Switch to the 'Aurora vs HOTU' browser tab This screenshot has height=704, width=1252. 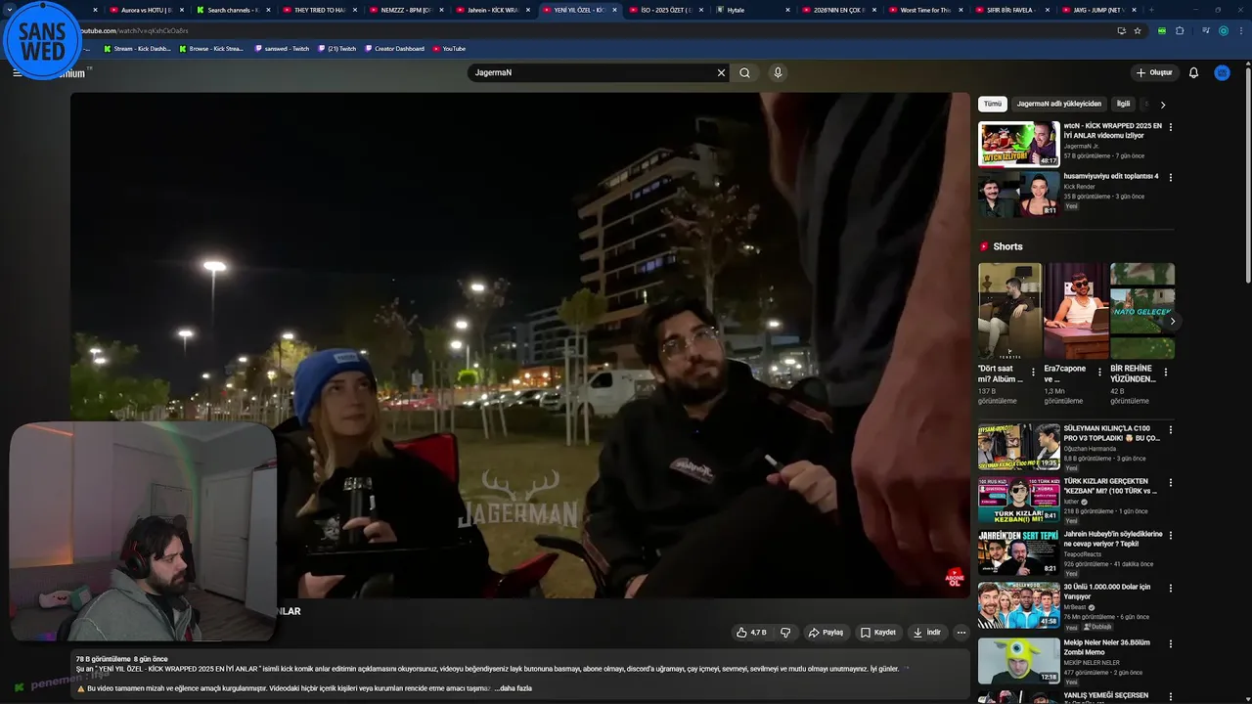pos(145,10)
